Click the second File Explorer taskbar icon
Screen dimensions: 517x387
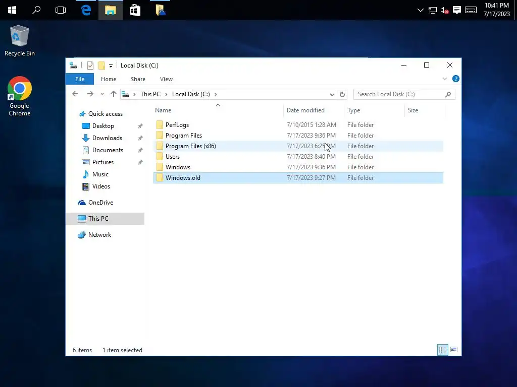coord(160,10)
